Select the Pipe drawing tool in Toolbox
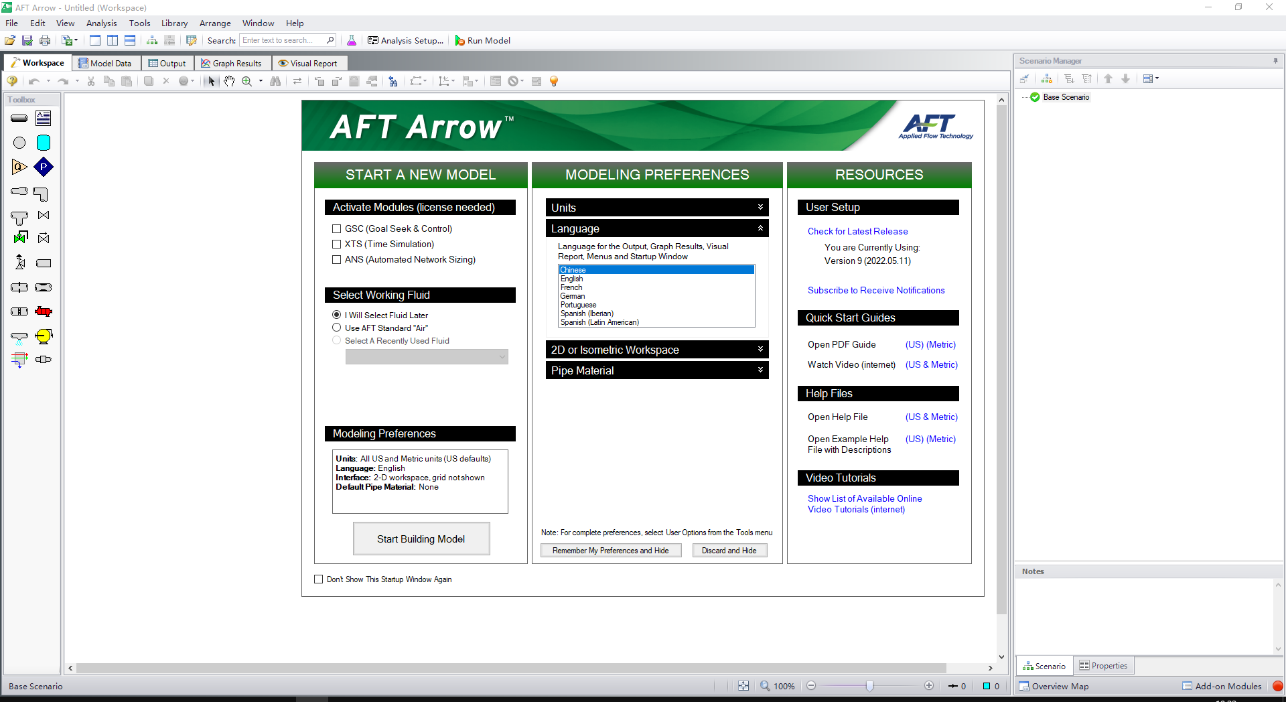Image resolution: width=1286 pixels, height=702 pixels. [19, 119]
